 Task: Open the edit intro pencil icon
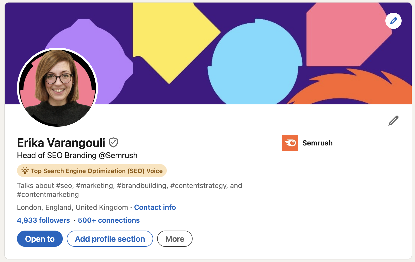[393, 120]
